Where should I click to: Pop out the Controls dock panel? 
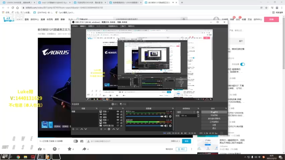click(226, 108)
